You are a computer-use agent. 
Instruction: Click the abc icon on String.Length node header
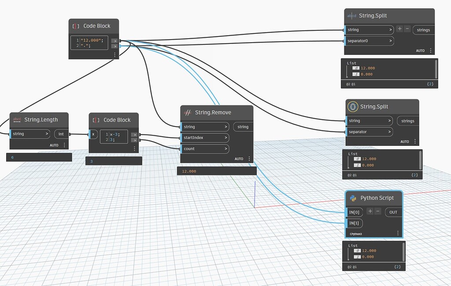[x=16, y=119]
